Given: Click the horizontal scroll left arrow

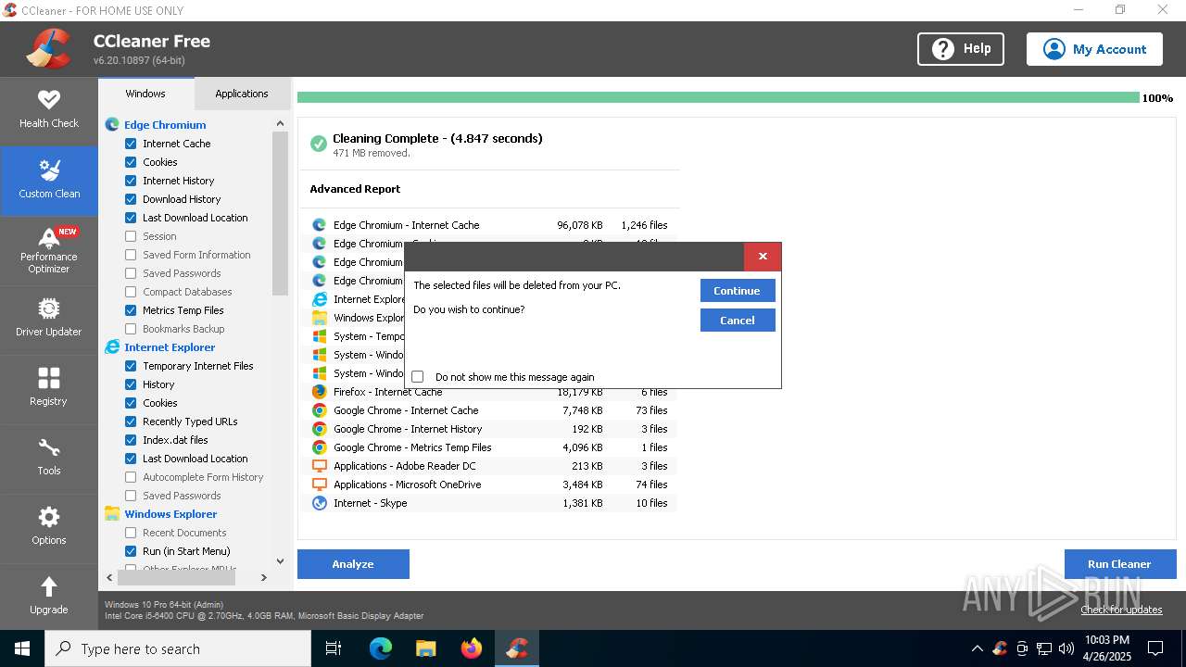Looking at the screenshot, I should point(109,577).
